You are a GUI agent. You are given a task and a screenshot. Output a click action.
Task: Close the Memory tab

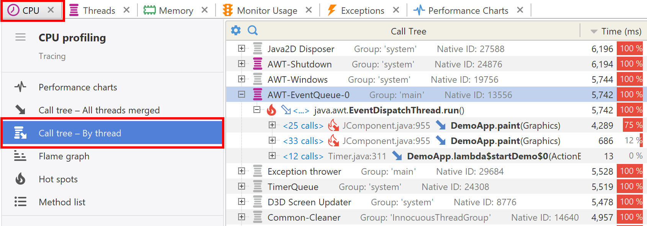click(205, 10)
